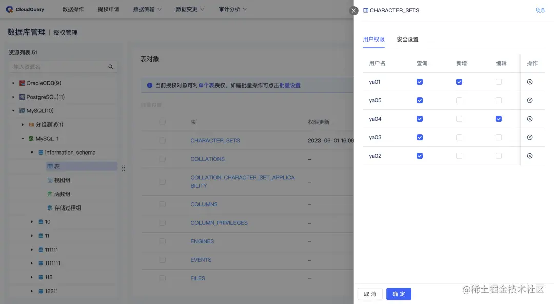Expand the 分组测试(1) tree node

pos(23,125)
